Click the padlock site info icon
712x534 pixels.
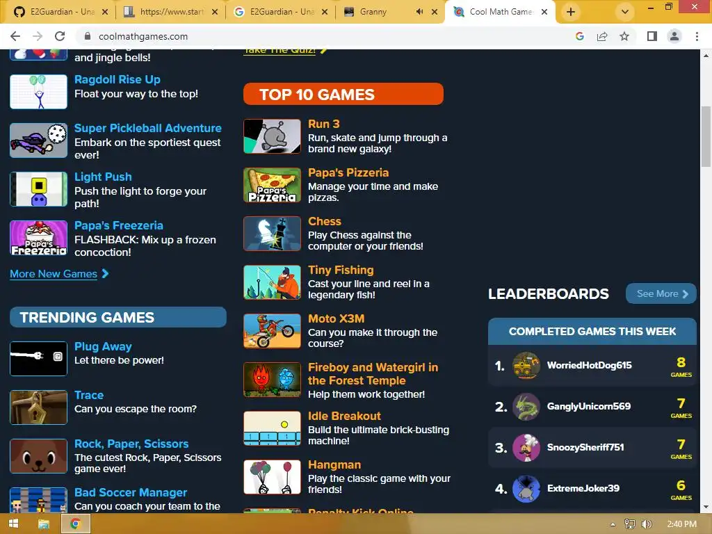coord(88,36)
